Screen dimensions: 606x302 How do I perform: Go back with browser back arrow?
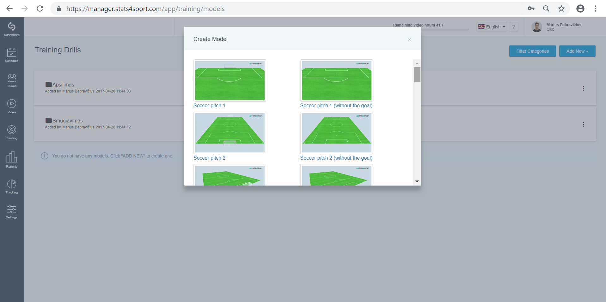(x=9, y=9)
